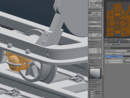The height and width of the screenshot is (98, 130).
Task: Enable Hidden Wire checkbox
Action: tap(89, 82)
